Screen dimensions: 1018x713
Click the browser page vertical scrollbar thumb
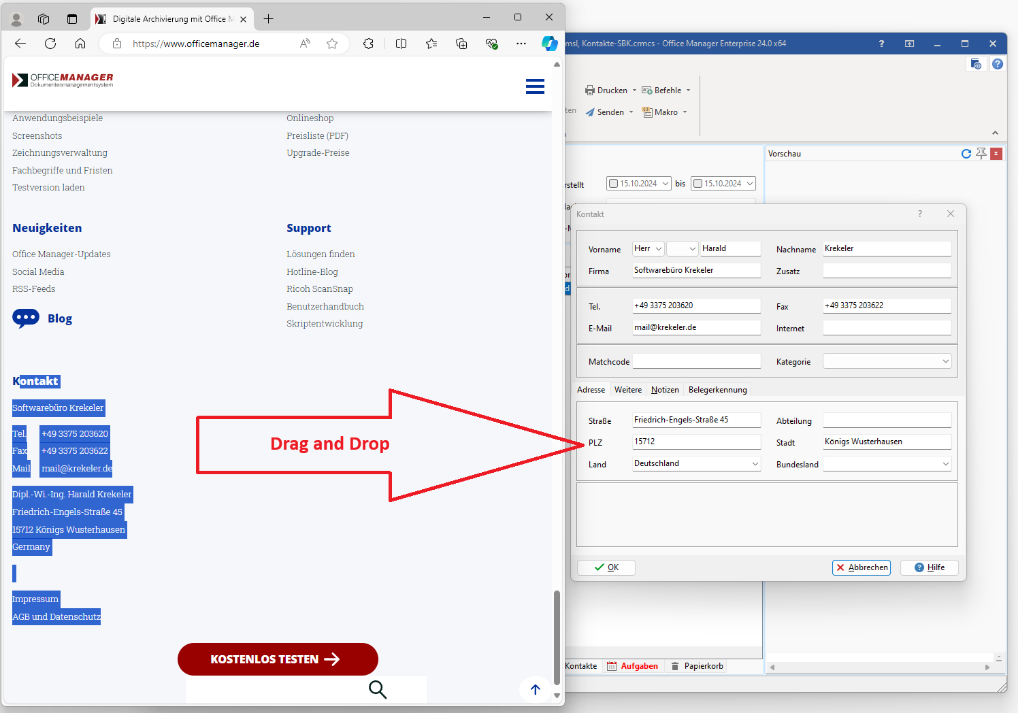point(557,636)
